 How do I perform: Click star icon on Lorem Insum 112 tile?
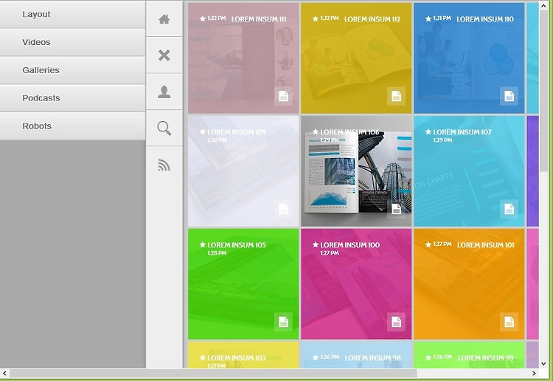(x=316, y=18)
